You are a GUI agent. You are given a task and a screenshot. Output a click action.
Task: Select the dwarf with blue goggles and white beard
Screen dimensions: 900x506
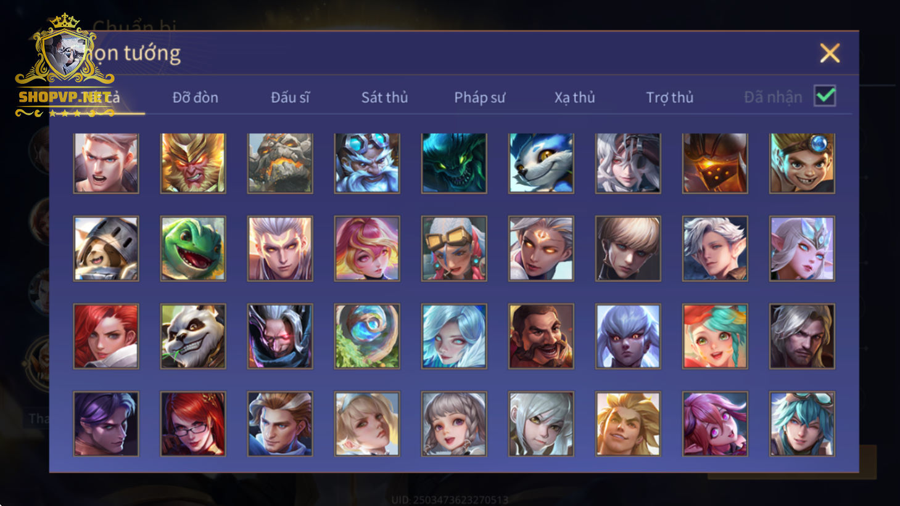367,163
